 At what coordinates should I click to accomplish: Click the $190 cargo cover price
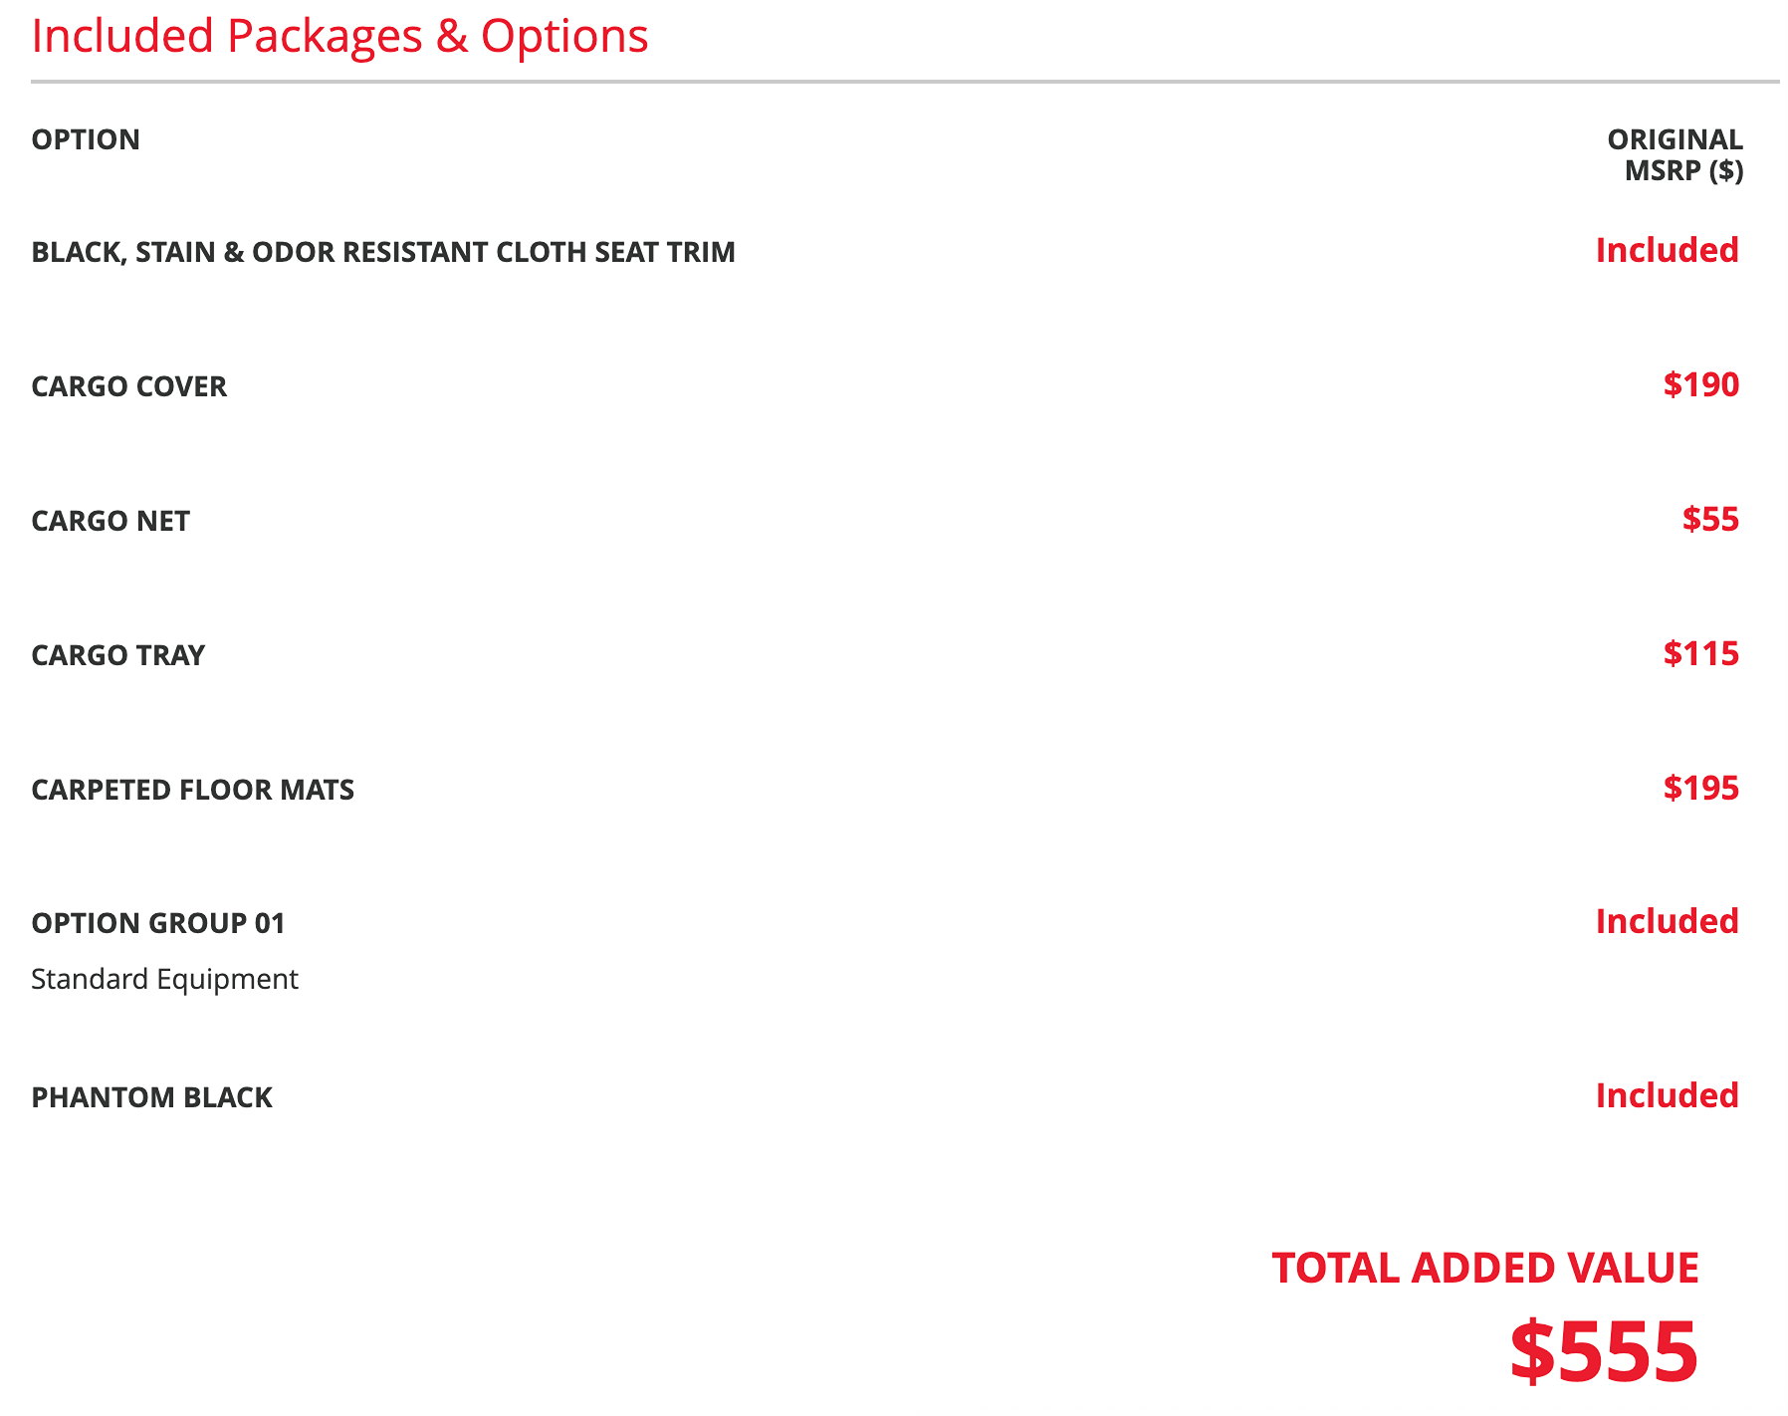[1700, 384]
